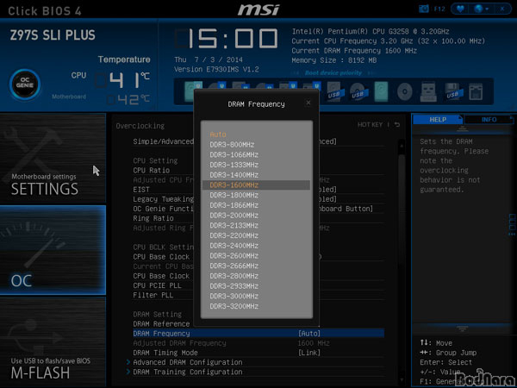Click the DRAM Frequency [Auto] value
This screenshot has height=388, width=517.
pos(309,334)
